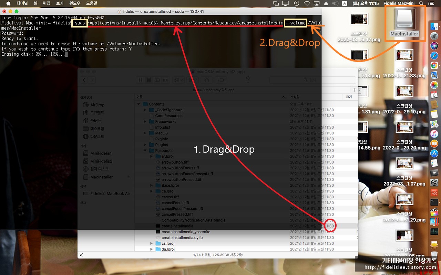Click Finder edit tags button
The width and height of the screenshot is (441, 275).
220,80
